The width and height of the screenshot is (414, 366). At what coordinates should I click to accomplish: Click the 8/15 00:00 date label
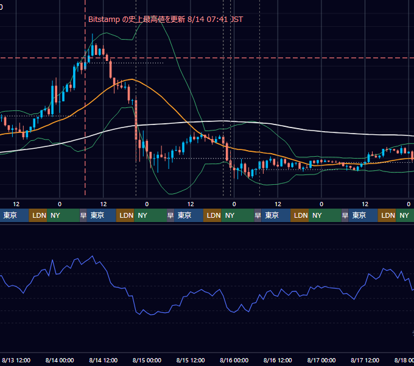coord(147,360)
